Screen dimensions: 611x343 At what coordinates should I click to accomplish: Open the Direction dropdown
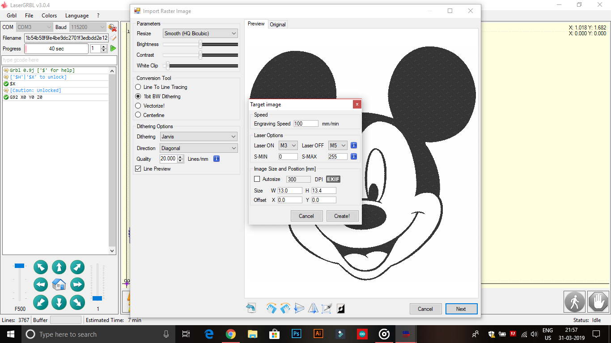tap(199, 148)
